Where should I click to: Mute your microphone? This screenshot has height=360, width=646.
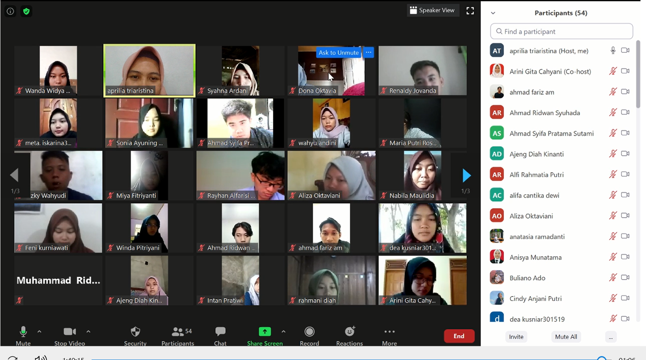(23, 336)
